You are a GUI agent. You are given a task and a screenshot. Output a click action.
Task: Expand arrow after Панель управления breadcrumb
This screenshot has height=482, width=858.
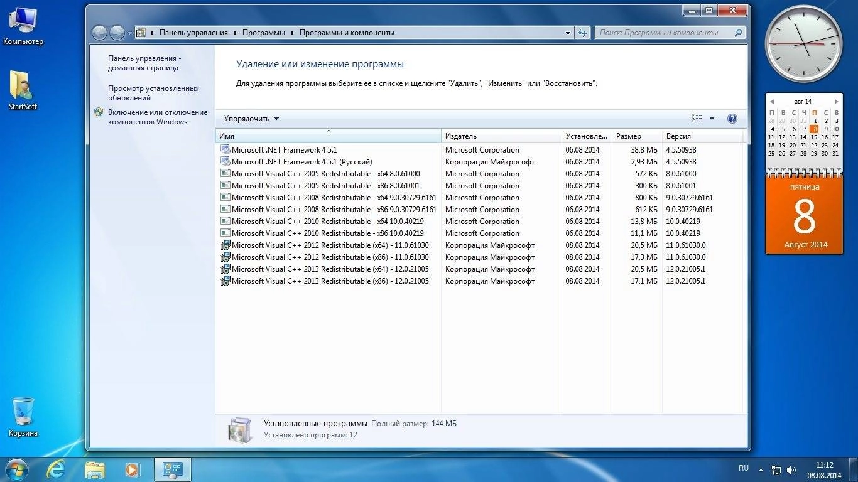pos(236,33)
